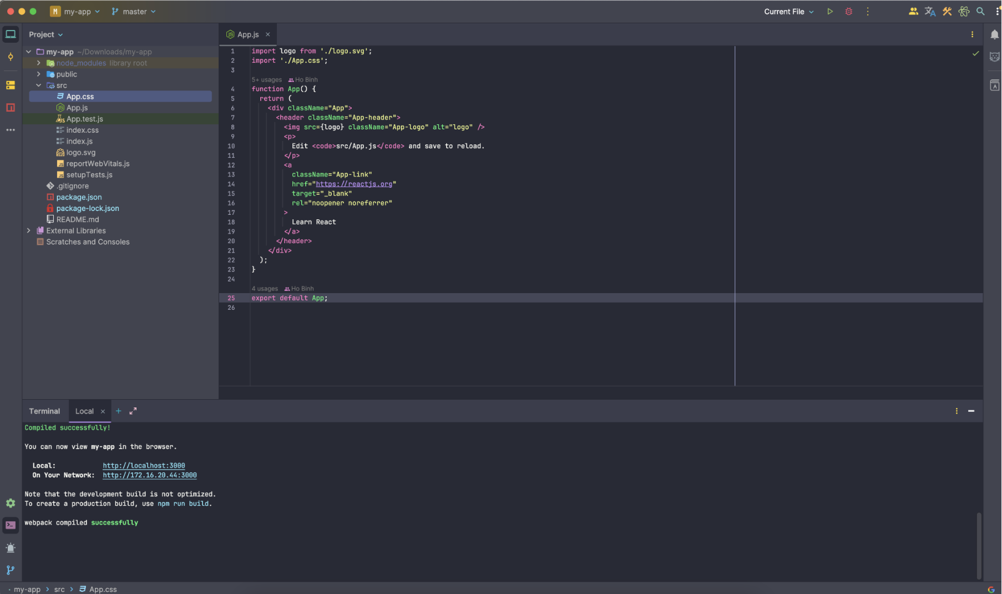Open the right sidebar document tool window icon
The height and width of the screenshot is (594, 1002).
coord(994,85)
